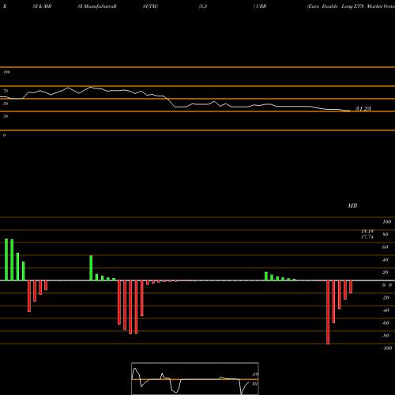
Task: Click the MR axis label -100
Action: (387, 348)
